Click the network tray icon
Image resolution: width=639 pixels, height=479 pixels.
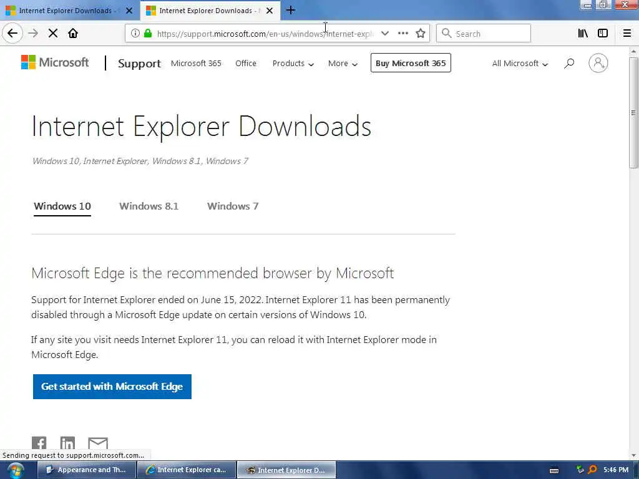[x=580, y=470]
